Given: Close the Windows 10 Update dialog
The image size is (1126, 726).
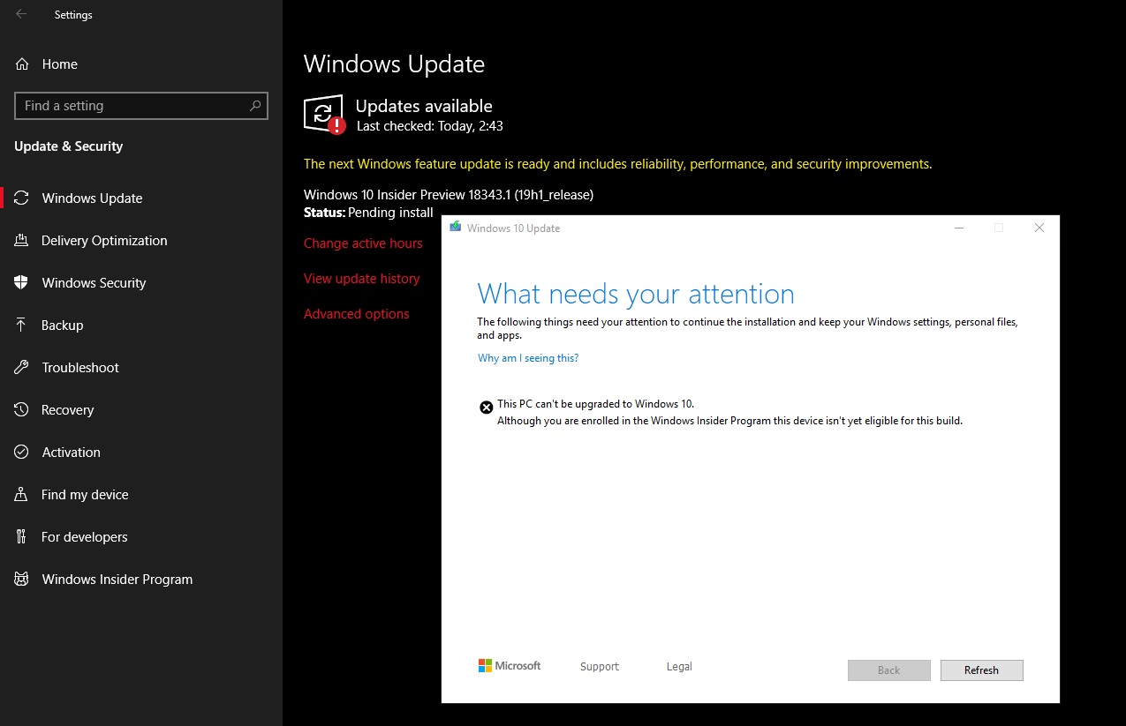Looking at the screenshot, I should [x=1039, y=228].
